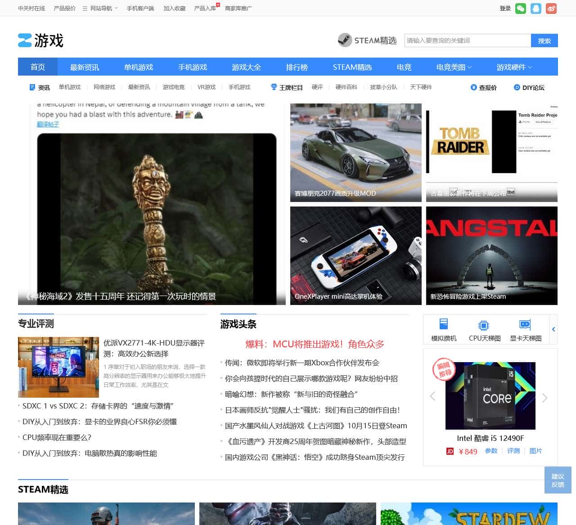Viewport: 576px width, 525px height.
Task: Open the ANGSTAL horror game thumbnail
Action: pyautogui.click(x=492, y=256)
